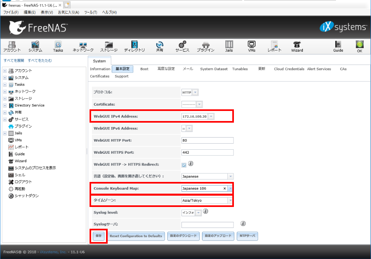The width and height of the screenshot is (371, 259).
Task: Open システムのプロセスを表示 in the sidebar
Action: point(35,168)
